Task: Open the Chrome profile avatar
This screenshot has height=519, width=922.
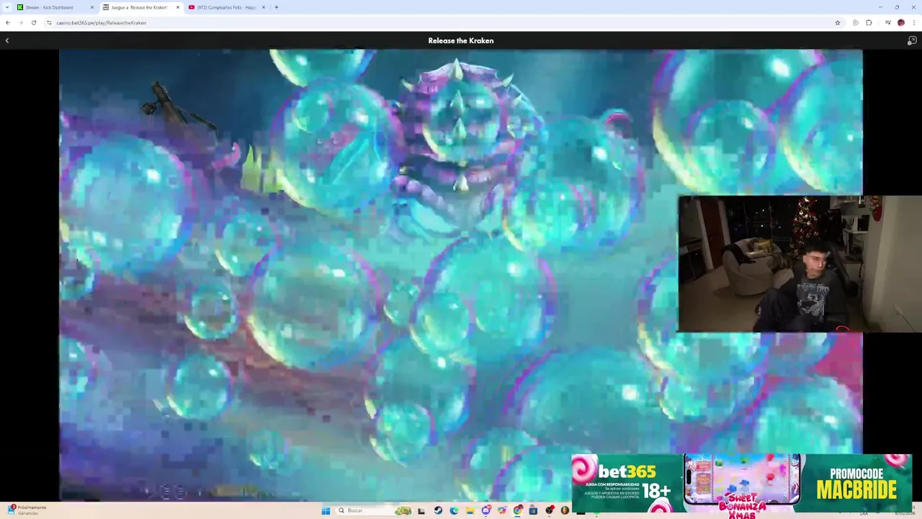Action: pyautogui.click(x=901, y=22)
